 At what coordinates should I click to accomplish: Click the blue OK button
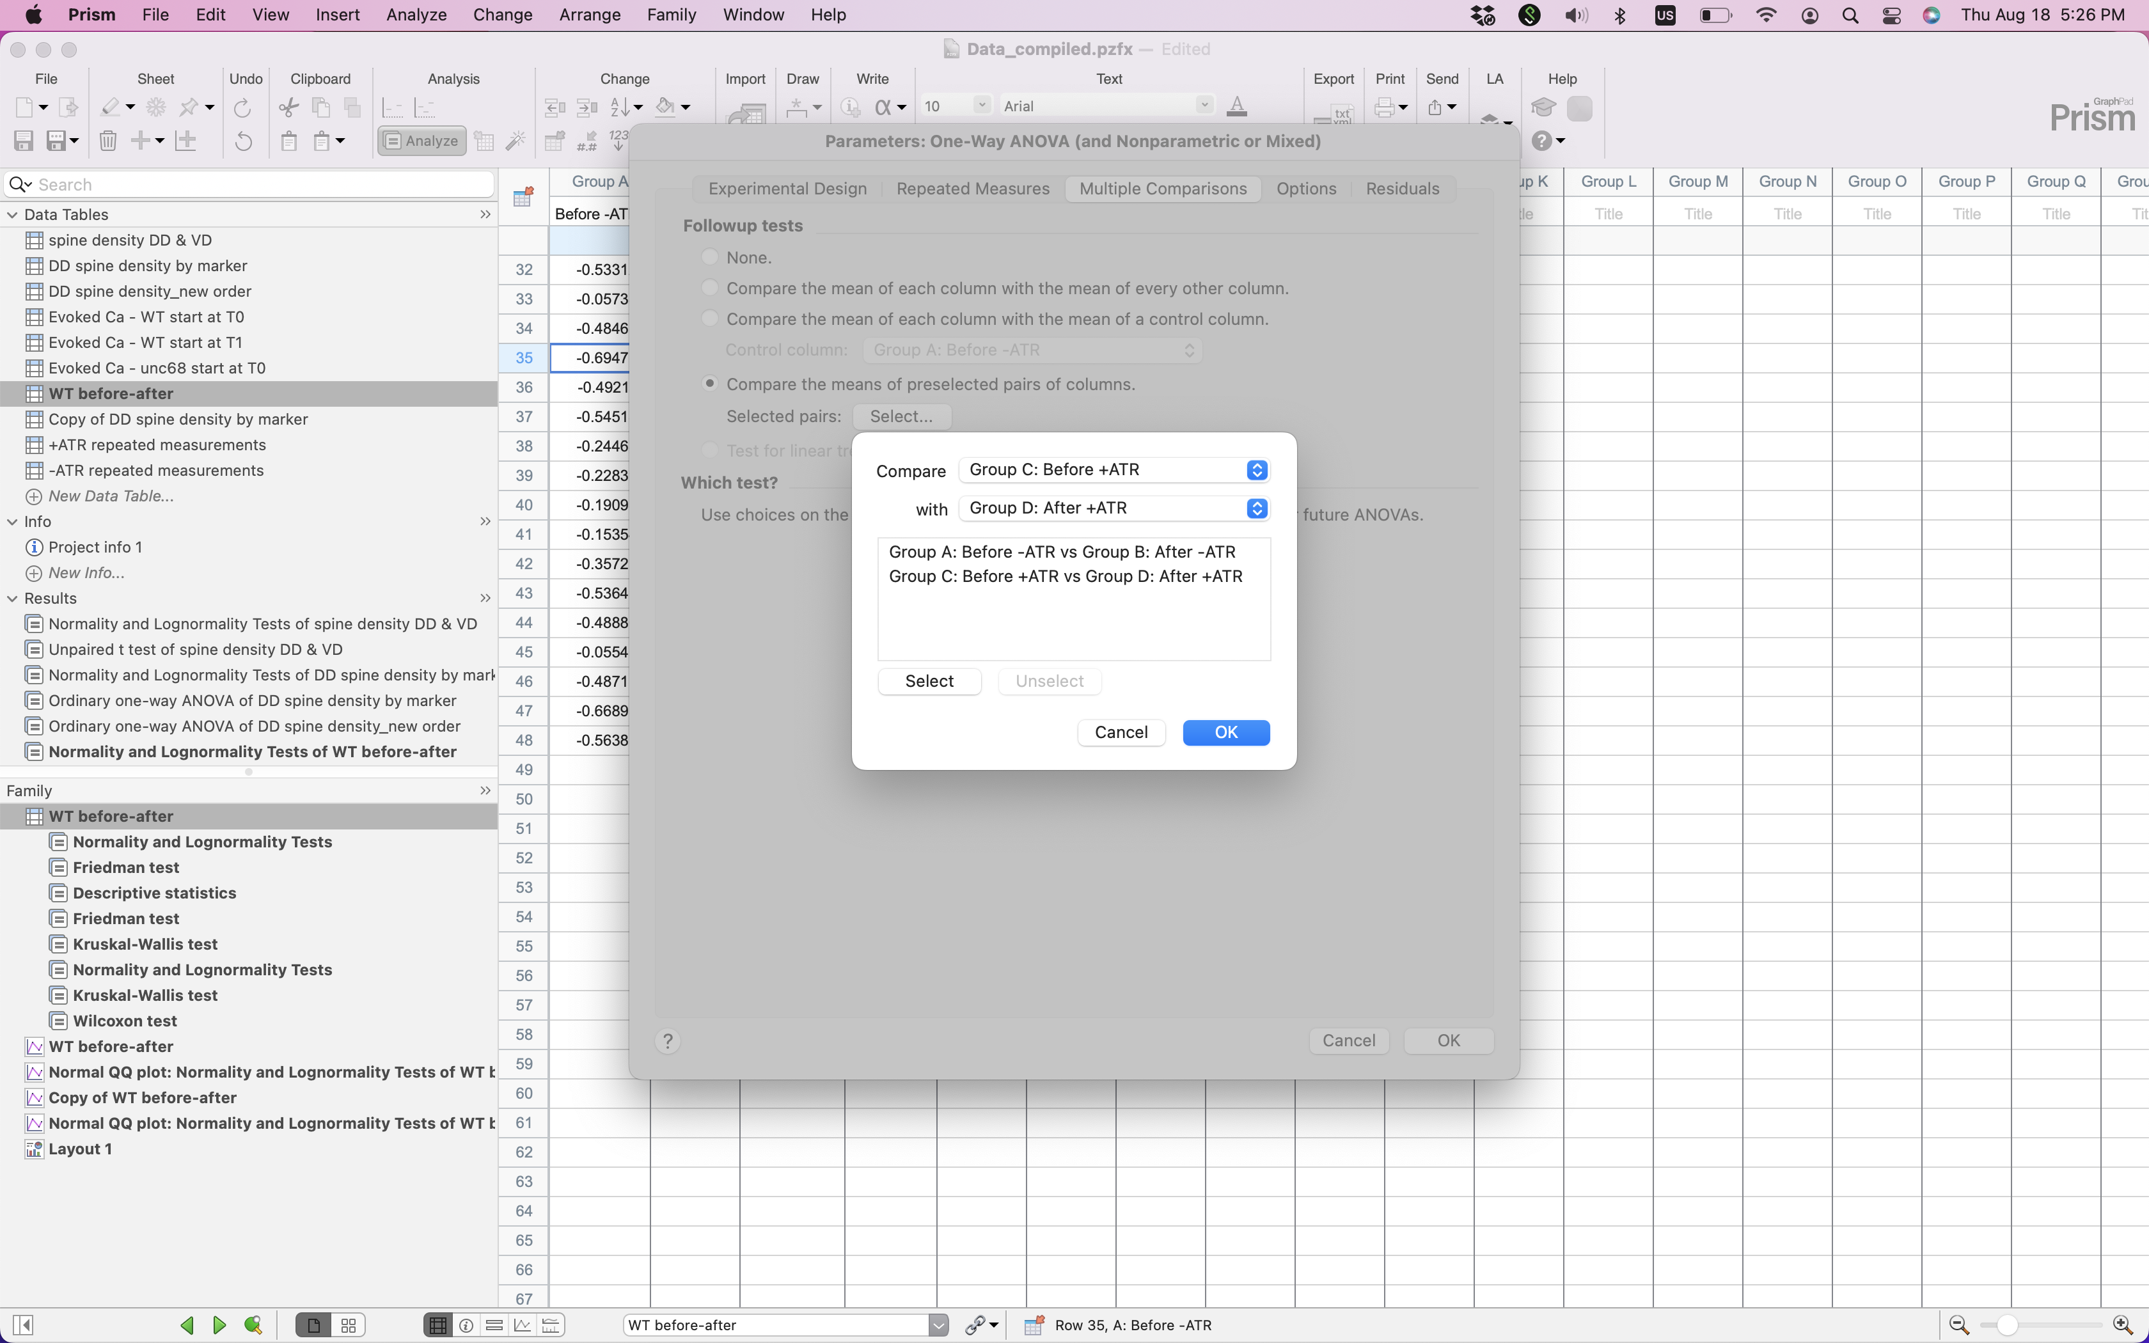1225,732
